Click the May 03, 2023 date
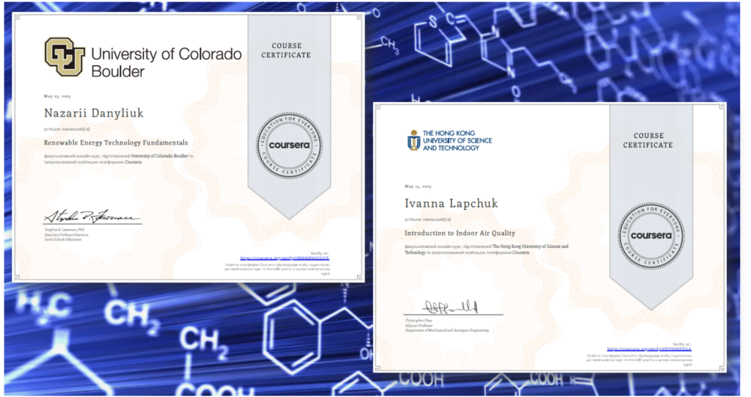The width and height of the screenshot is (751, 397). tap(57, 96)
